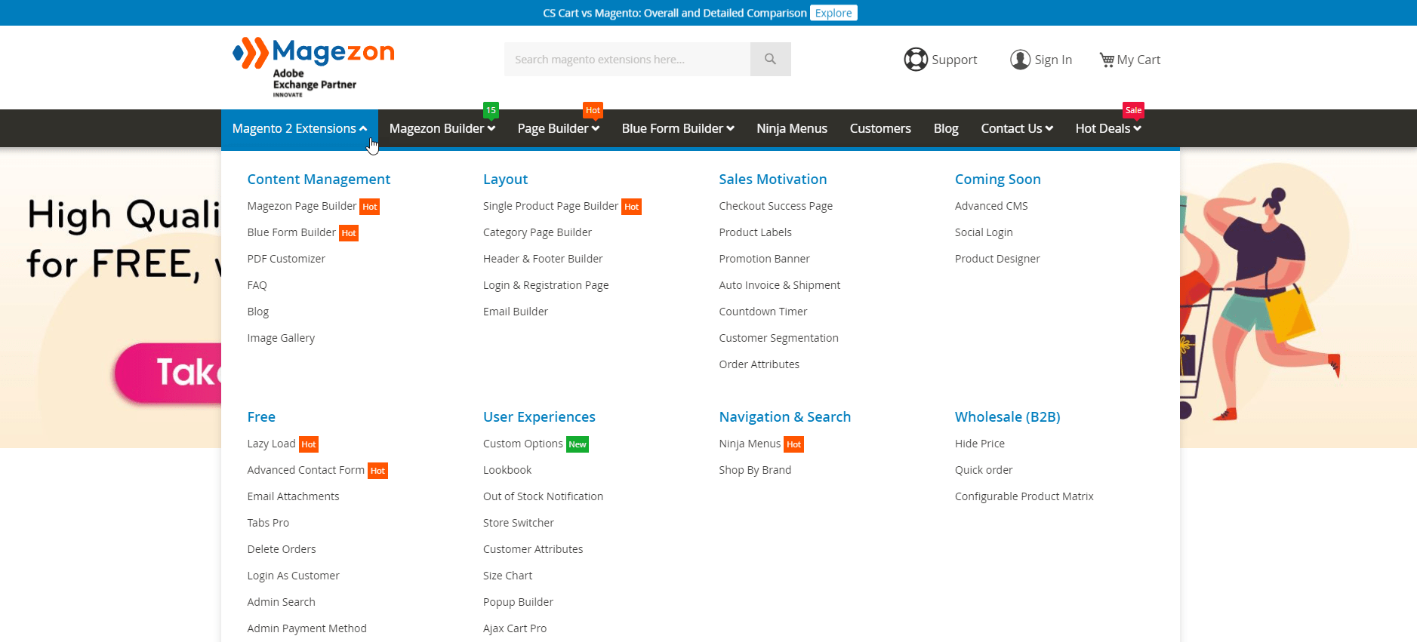Open Product Labels link
This screenshot has height=642, width=1417.
[755, 232]
